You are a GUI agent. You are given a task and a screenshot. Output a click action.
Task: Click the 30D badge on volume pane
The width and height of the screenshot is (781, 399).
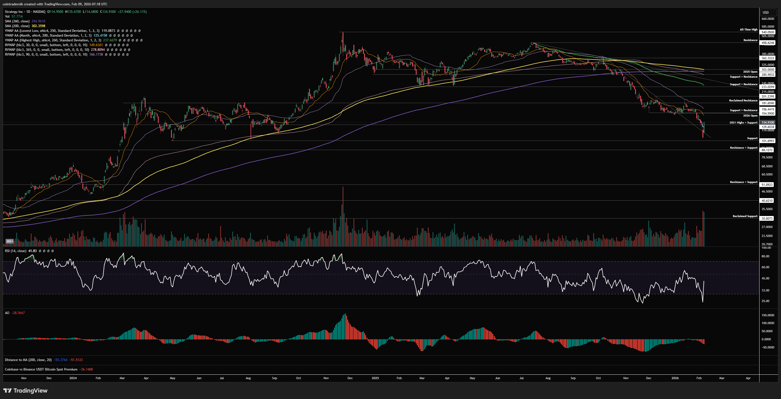coord(10,241)
